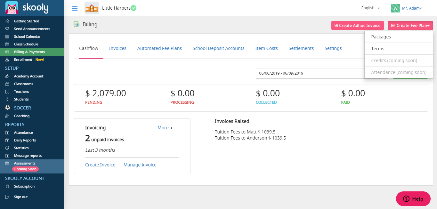Click the Enrollment person icon
437x209 pixels.
pyautogui.click(x=7, y=60)
